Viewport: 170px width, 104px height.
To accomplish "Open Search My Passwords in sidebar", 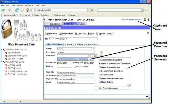I will (x=17, y=56).
